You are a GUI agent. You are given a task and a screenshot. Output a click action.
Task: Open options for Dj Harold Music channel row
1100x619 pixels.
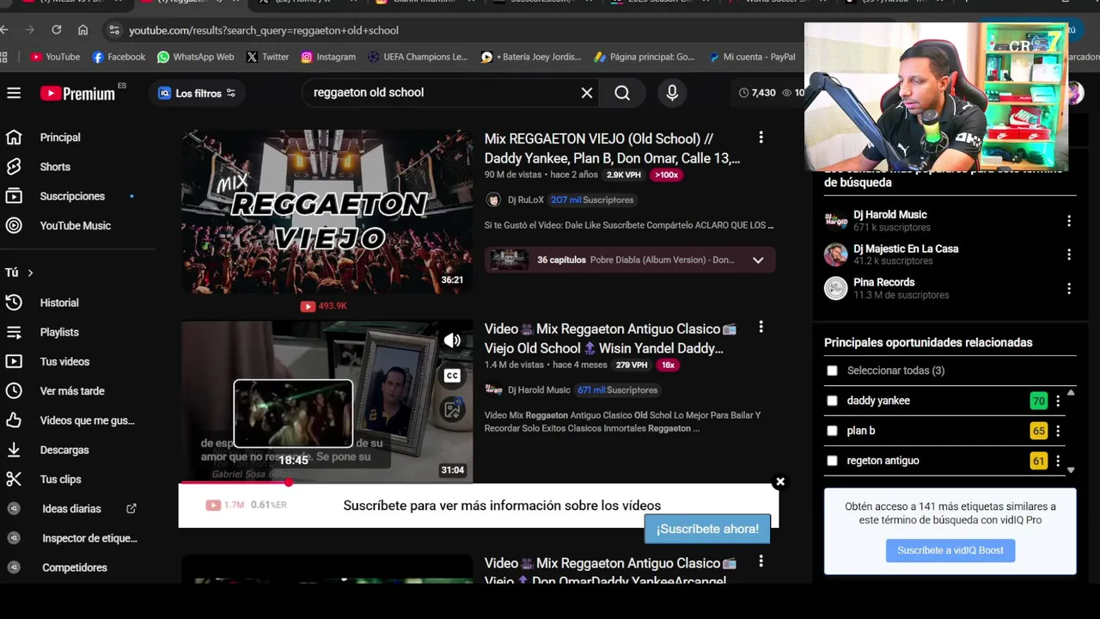[1069, 221]
